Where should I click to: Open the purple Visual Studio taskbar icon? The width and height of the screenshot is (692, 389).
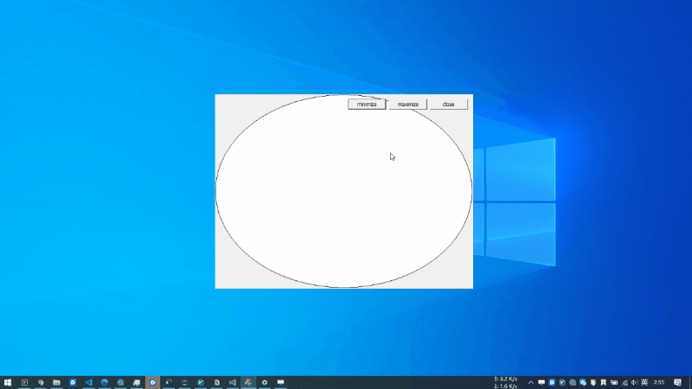click(x=232, y=382)
